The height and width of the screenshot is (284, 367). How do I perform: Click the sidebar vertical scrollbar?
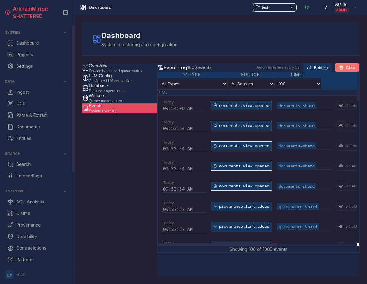[x=73, y=98]
